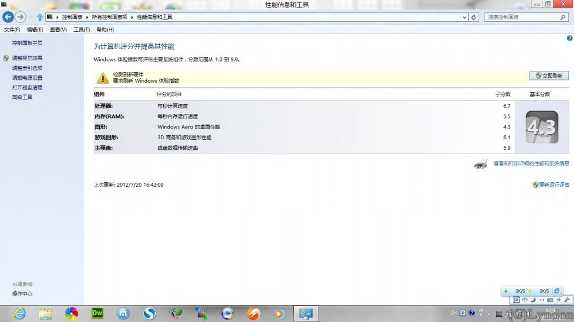Click the Windows Aero 的桌面性能 text
The height and width of the screenshot is (322, 574).
click(189, 127)
